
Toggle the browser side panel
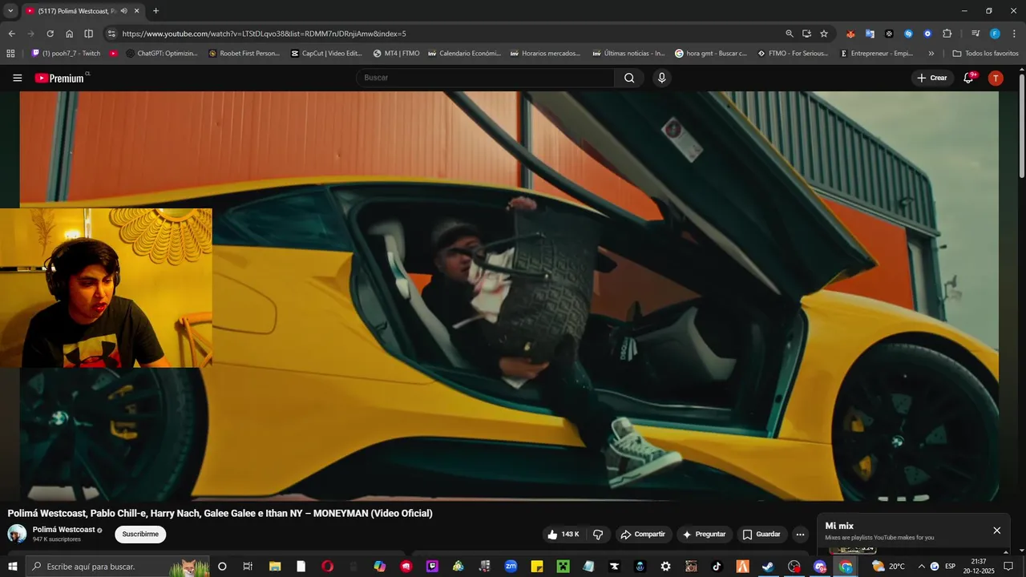(x=88, y=34)
